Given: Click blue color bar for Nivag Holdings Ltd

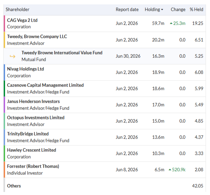Looking at the screenshot, I should pos(4,72).
